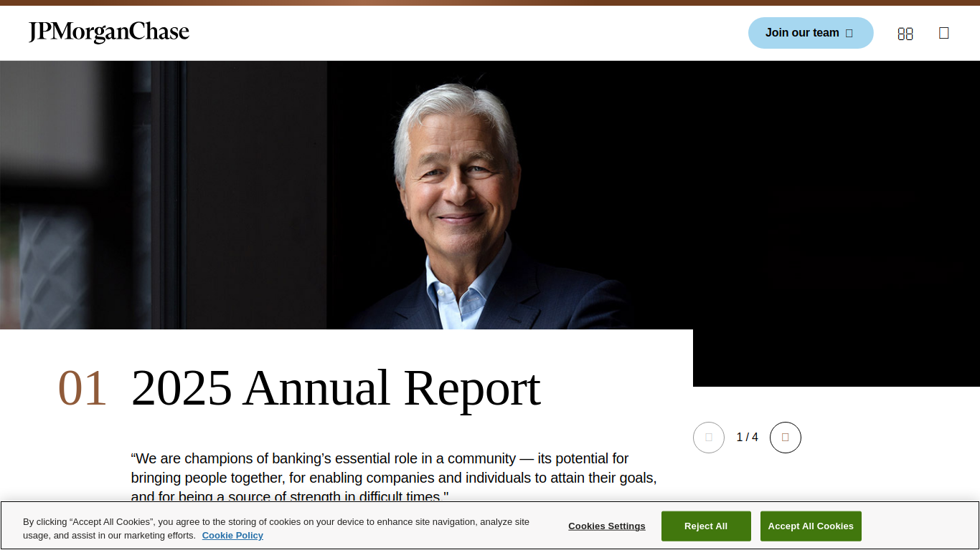Go to previous slide with left circular button
This screenshot has width=980, height=550.
(x=709, y=438)
